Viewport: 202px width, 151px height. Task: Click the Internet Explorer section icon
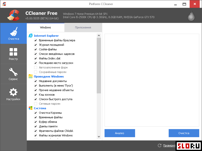[x=31, y=35]
